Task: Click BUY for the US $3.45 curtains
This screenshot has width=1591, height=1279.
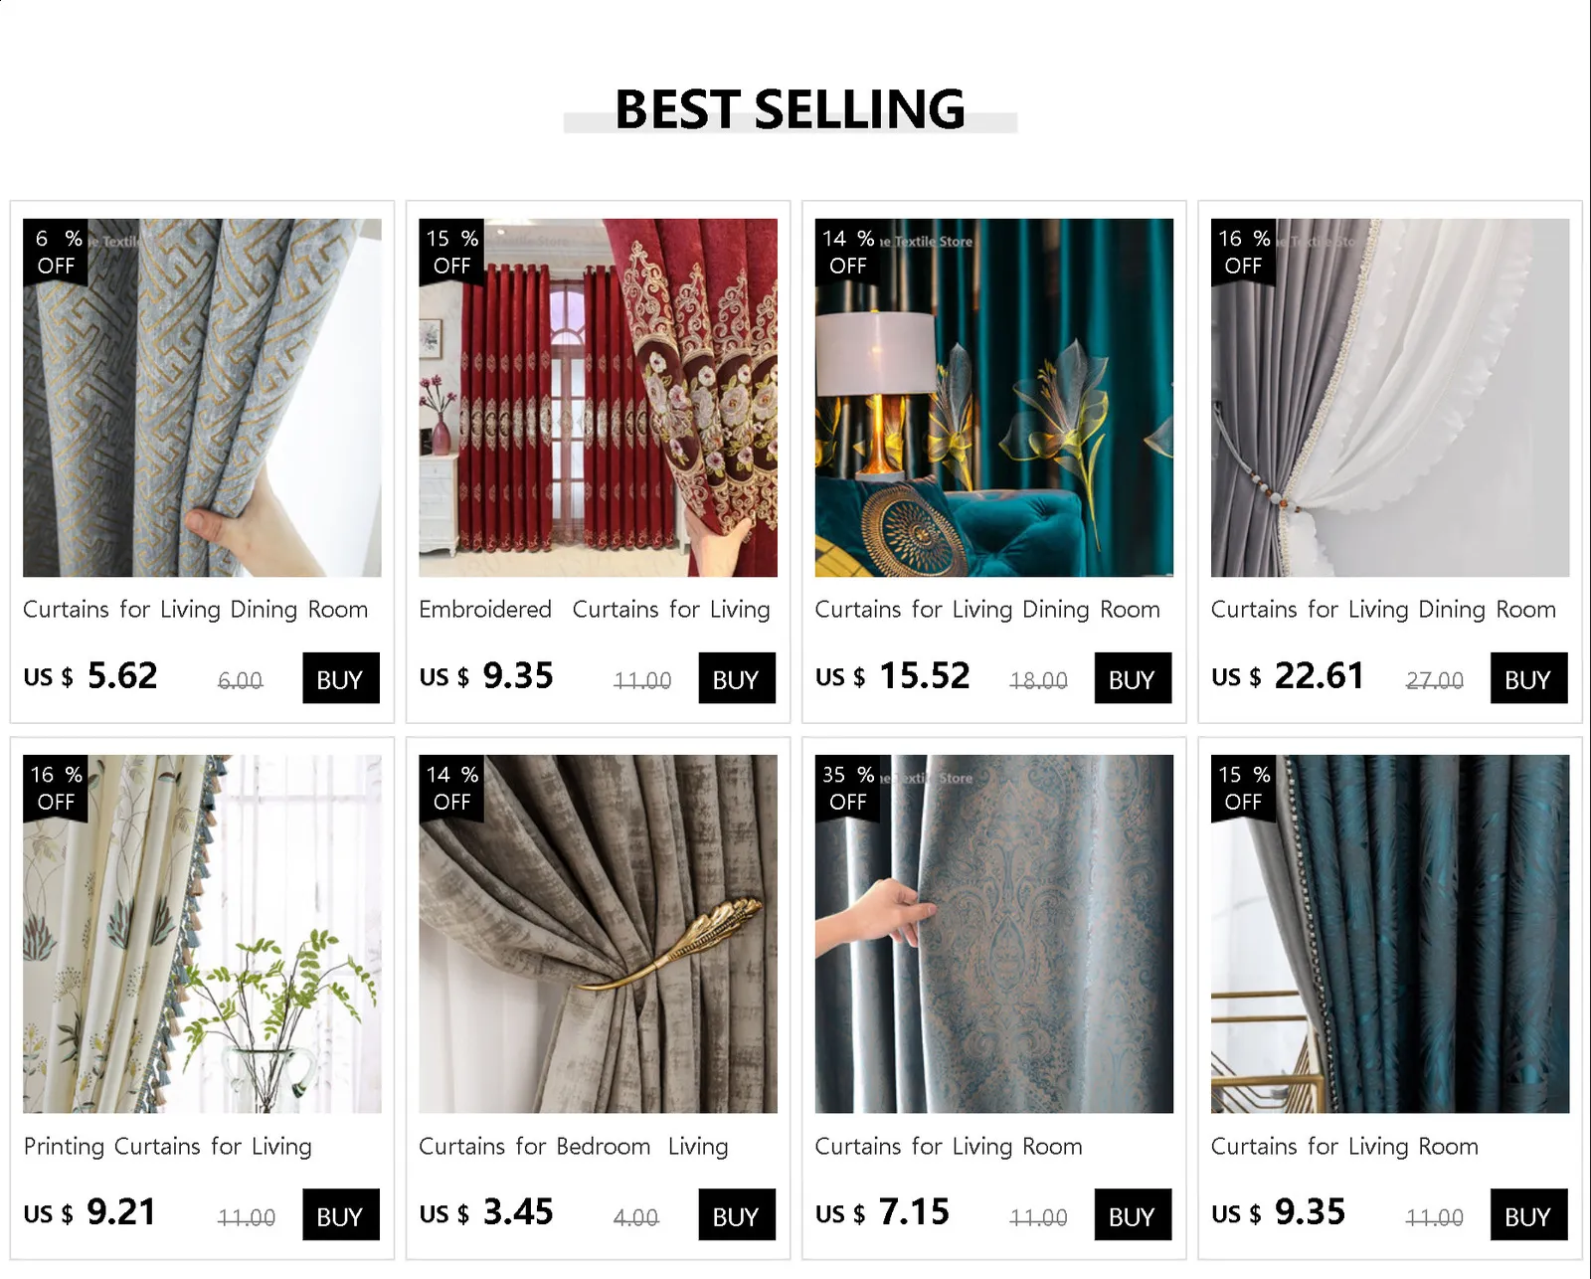Action: pos(737,1214)
